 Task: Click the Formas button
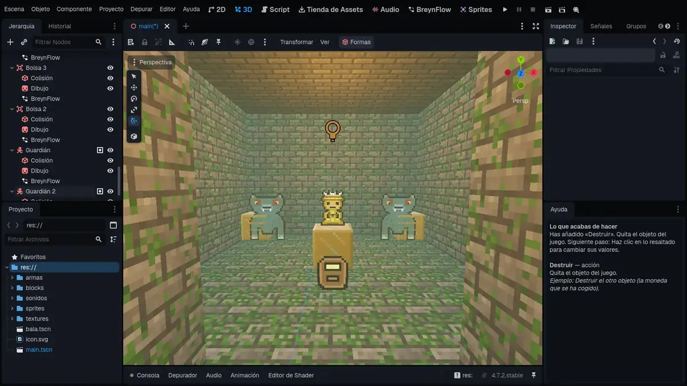click(x=356, y=42)
